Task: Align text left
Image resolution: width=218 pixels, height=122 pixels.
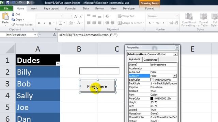Action: pos(89,23)
